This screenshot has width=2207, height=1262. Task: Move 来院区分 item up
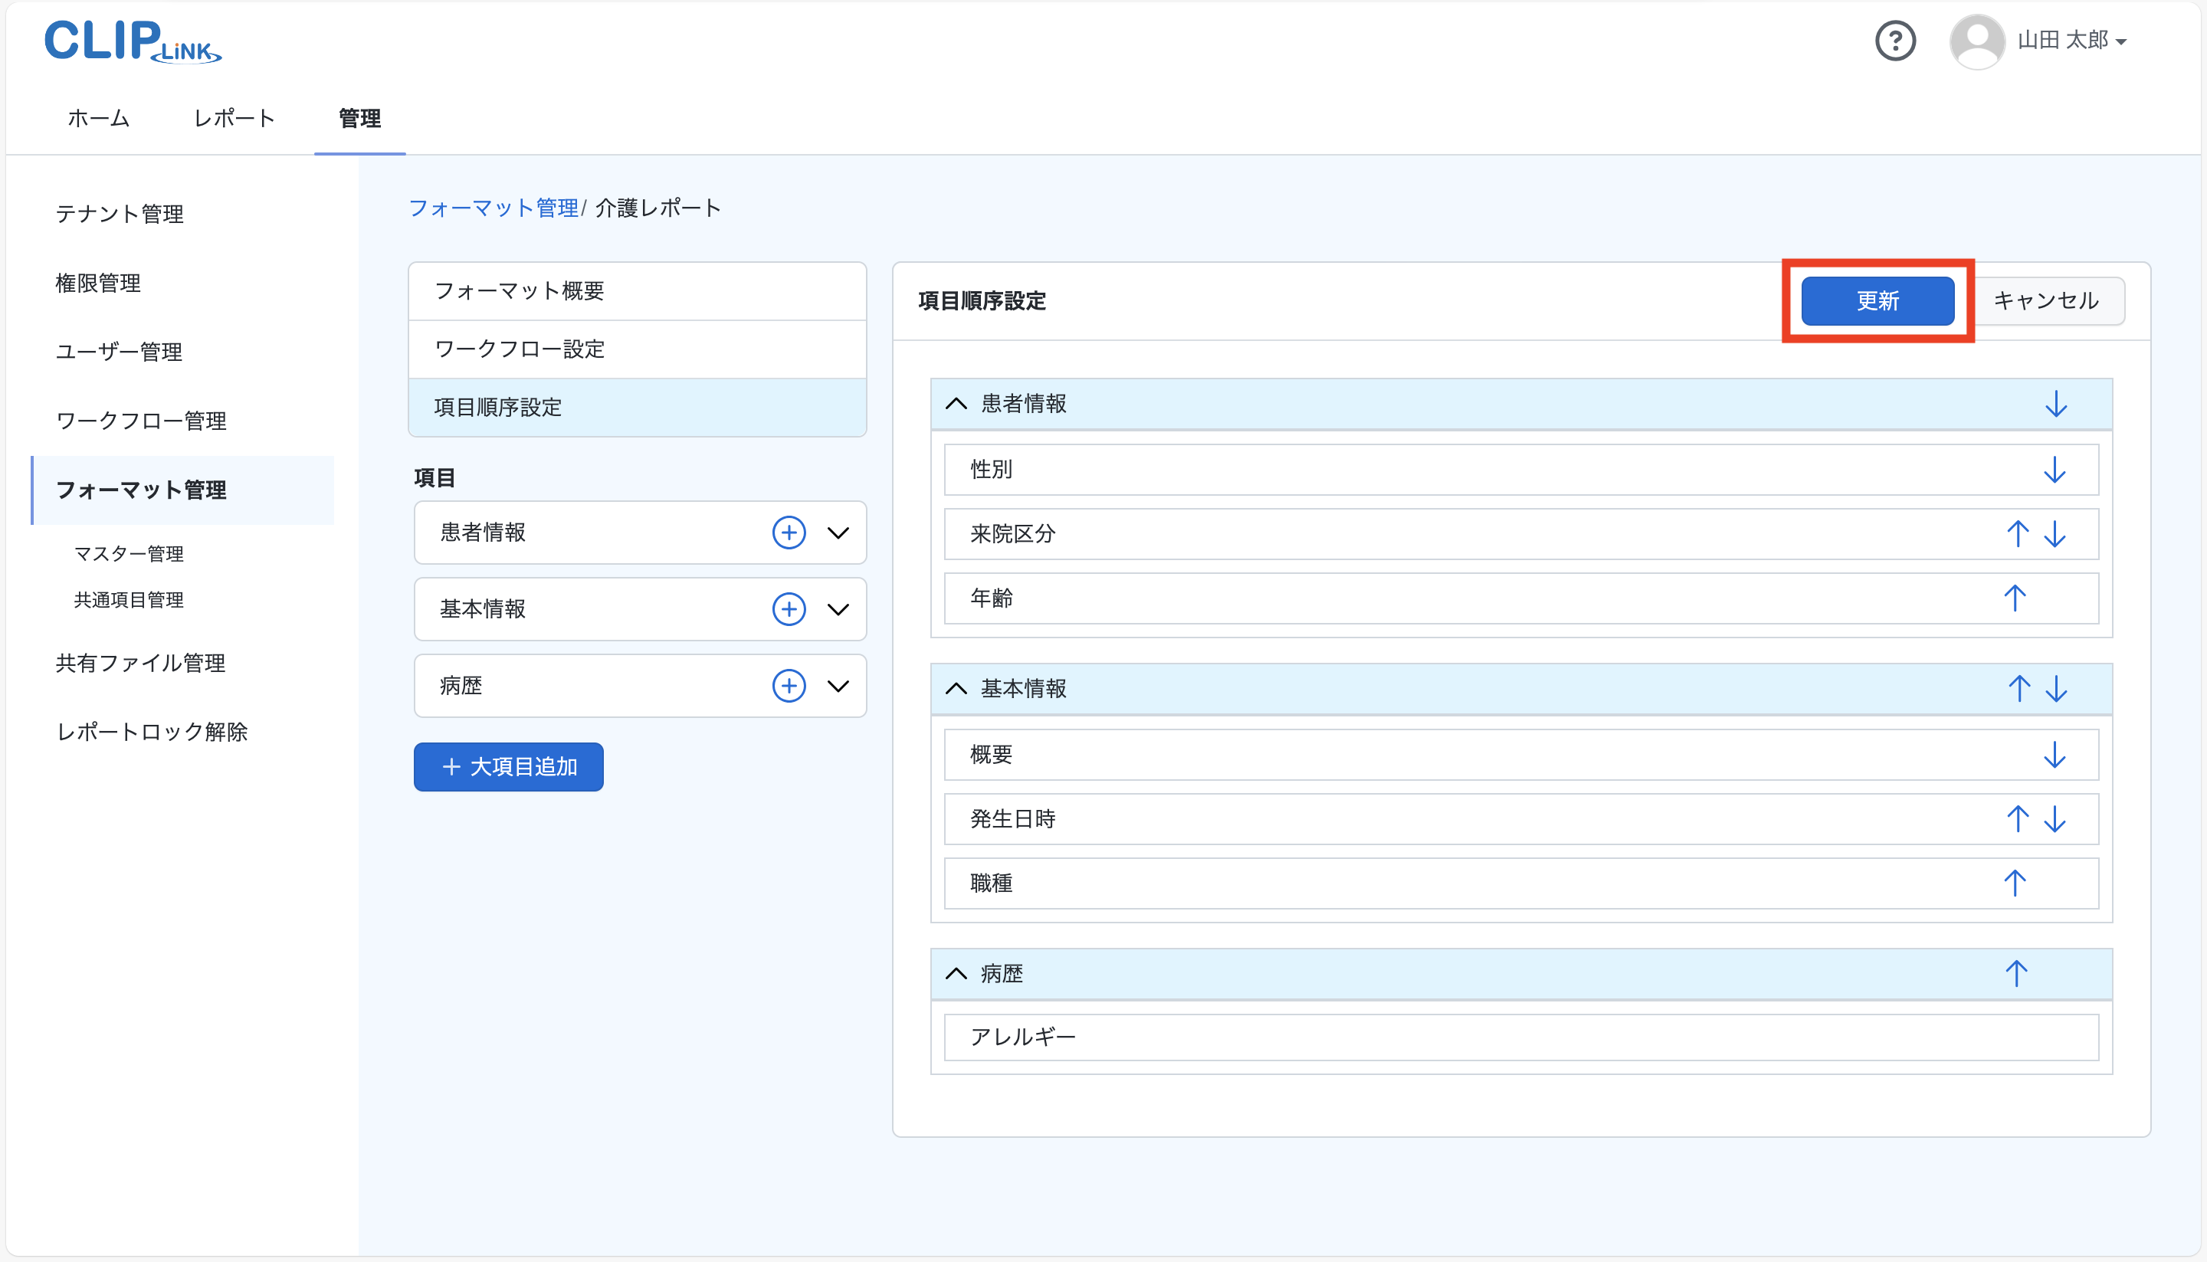(2017, 534)
